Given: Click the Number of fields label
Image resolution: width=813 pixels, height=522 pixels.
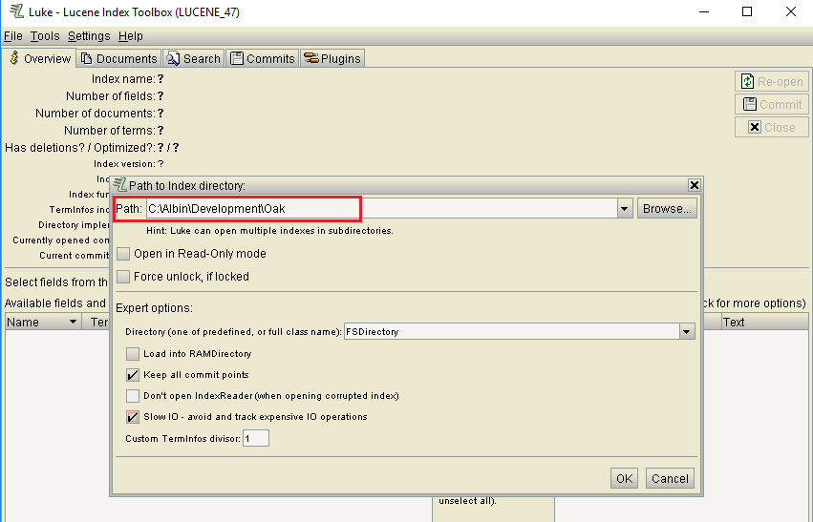Looking at the screenshot, I should [x=111, y=95].
